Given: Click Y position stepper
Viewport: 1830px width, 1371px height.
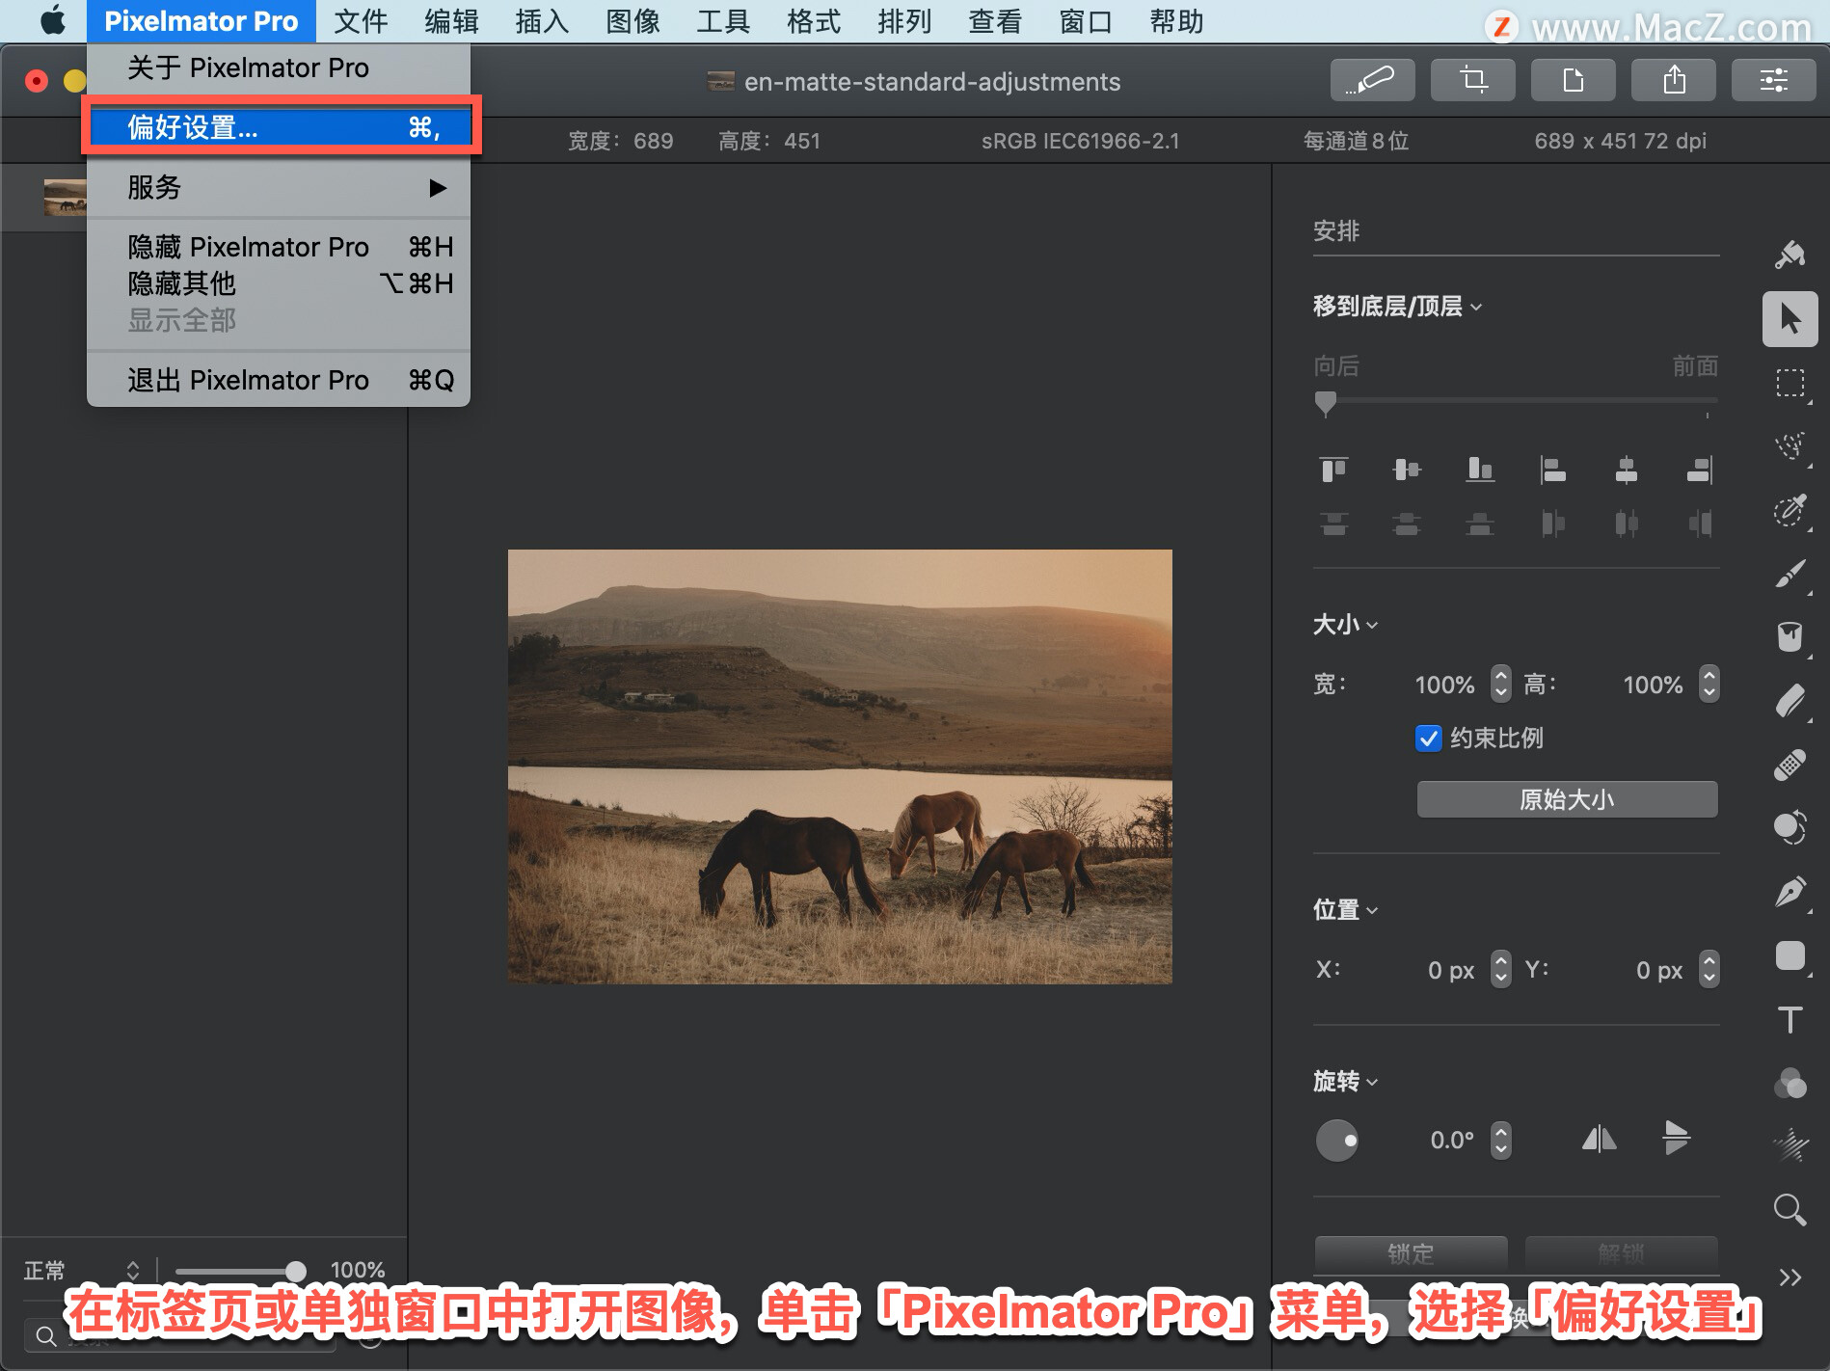Looking at the screenshot, I should 1709,969.
